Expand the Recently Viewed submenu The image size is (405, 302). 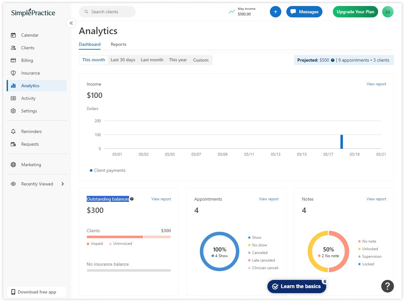(63, 184)
